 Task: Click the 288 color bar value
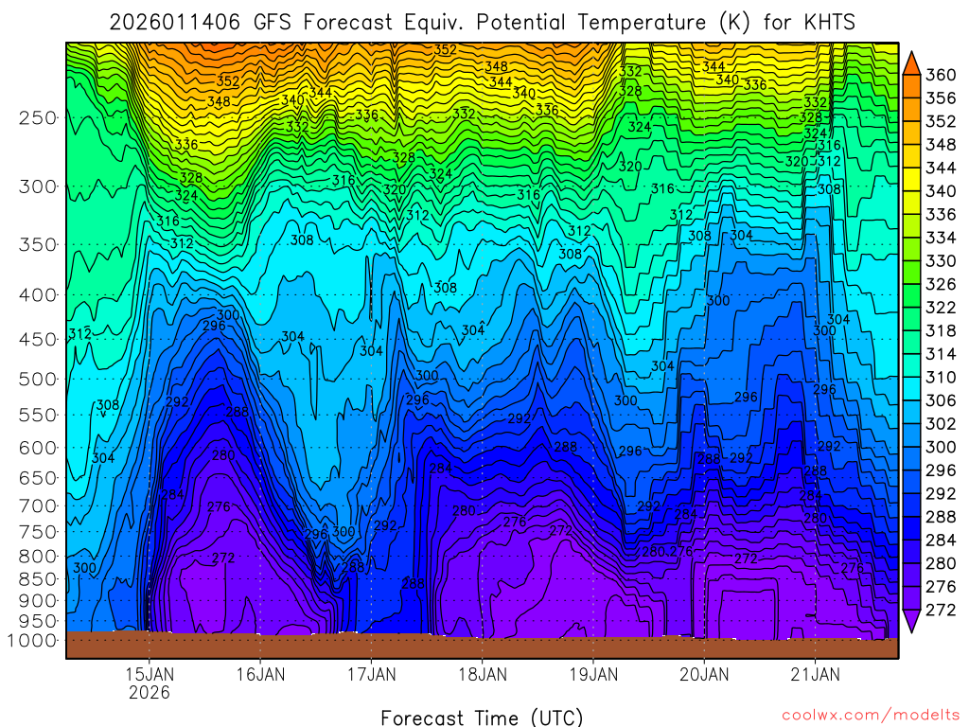click(941, 517)
